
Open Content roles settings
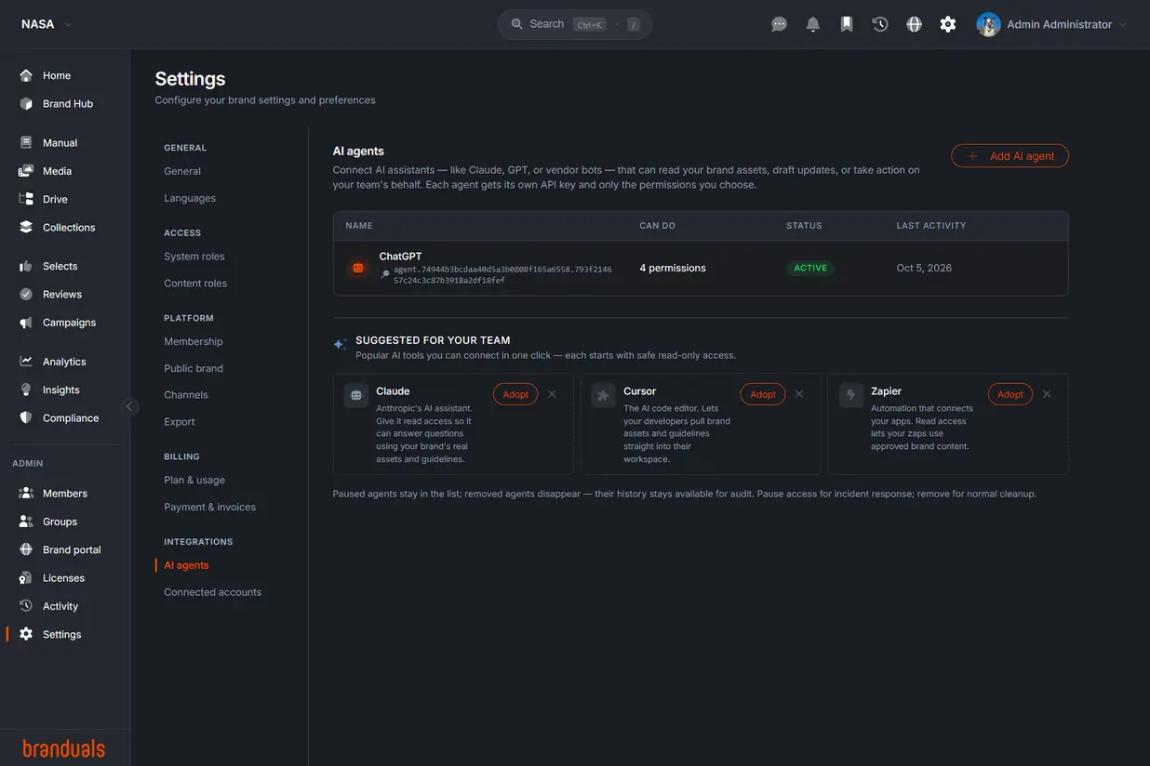point(195,284)
